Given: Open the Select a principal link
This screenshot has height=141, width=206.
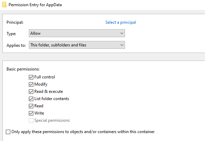Looking at the screenshot, I should coord(121,22).
